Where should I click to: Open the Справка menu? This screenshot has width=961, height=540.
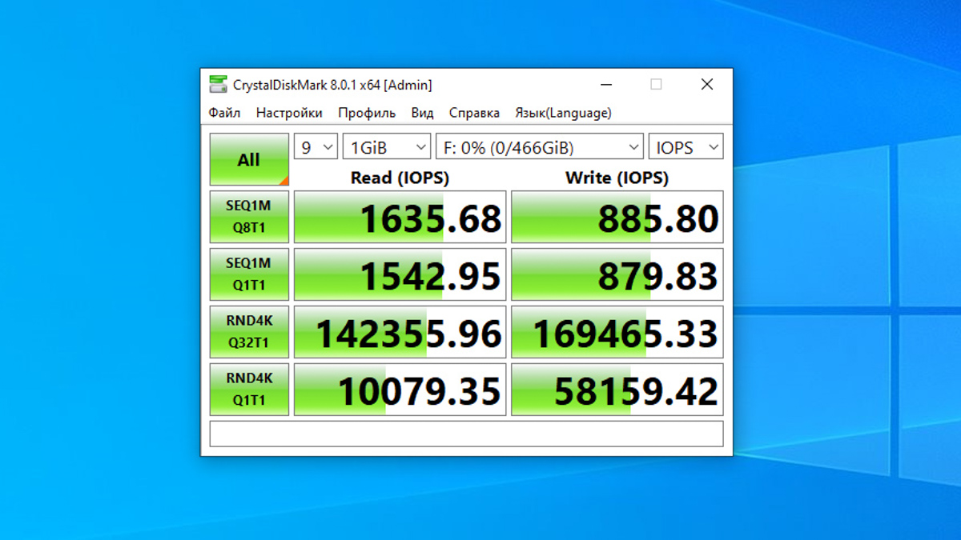coord(474,113)
